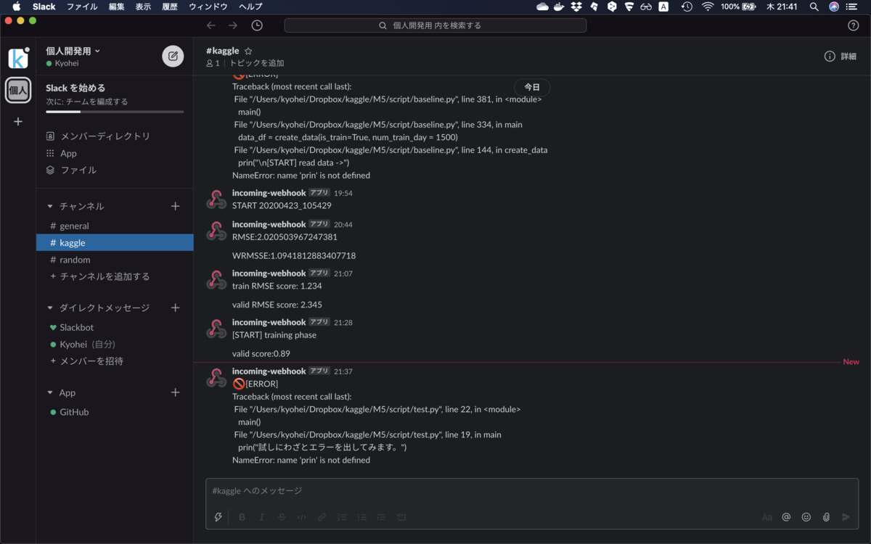Image resolution: width=871 pixels, height=544 pixels.
Task: Collapse the ダイレクトメッセージ section
Action: 50,308
